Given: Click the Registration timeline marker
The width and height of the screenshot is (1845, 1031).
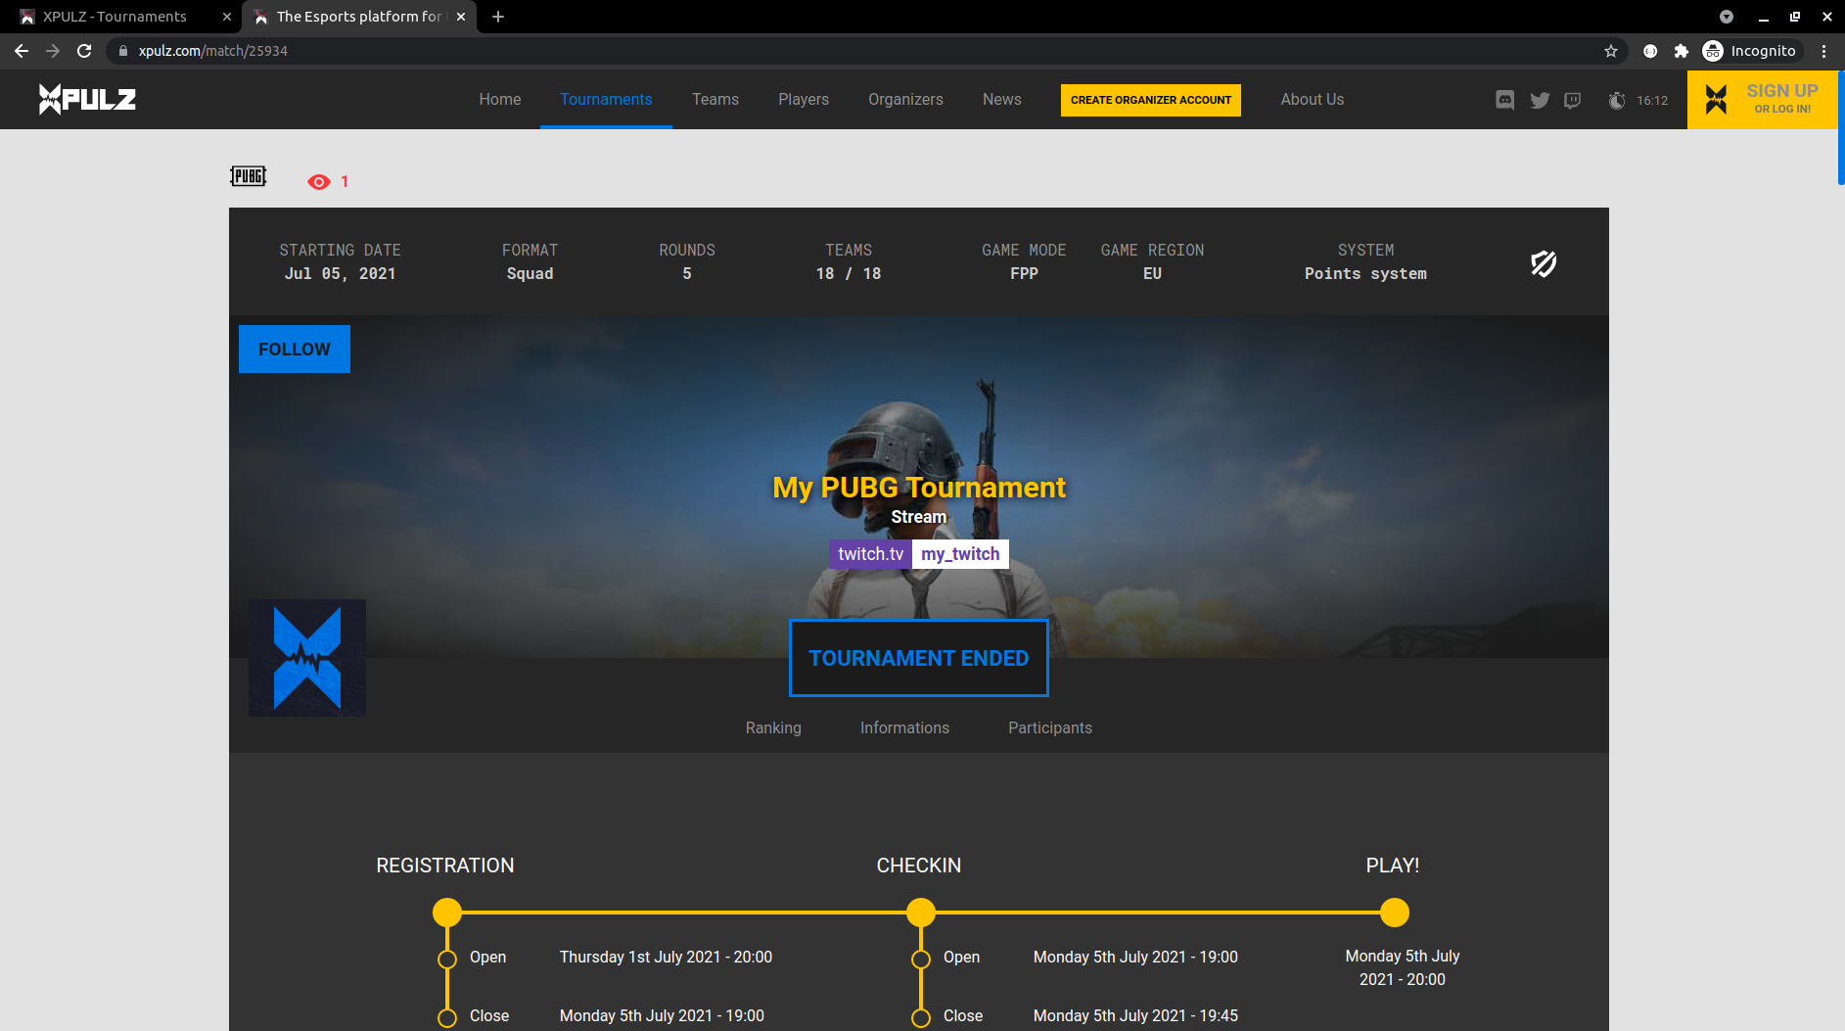Looking at the screenshot, I should click(x=447, y=913).
